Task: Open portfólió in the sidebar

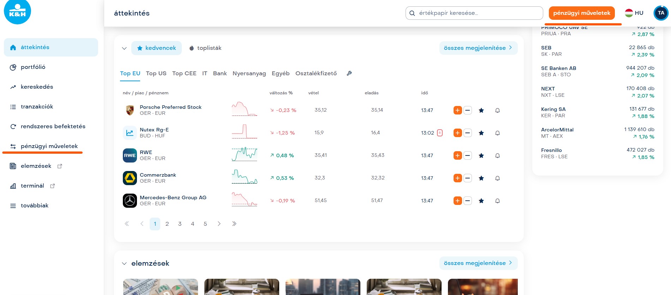Action: coord(33,67)
